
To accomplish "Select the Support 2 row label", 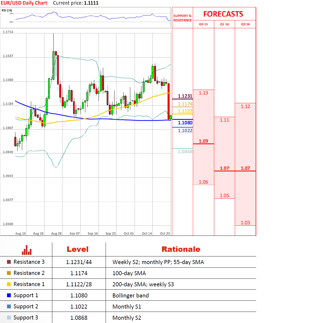I will pyautogui.click(x=26, y=306).
